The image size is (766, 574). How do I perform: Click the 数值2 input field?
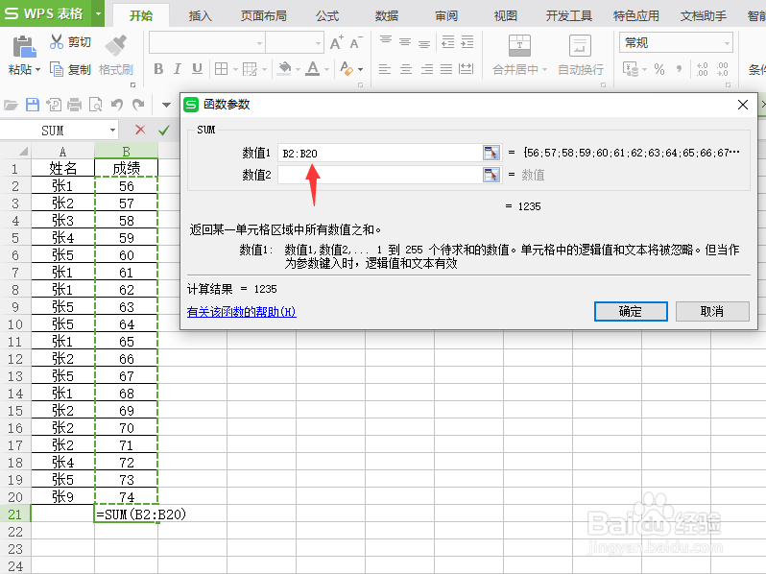379,175
